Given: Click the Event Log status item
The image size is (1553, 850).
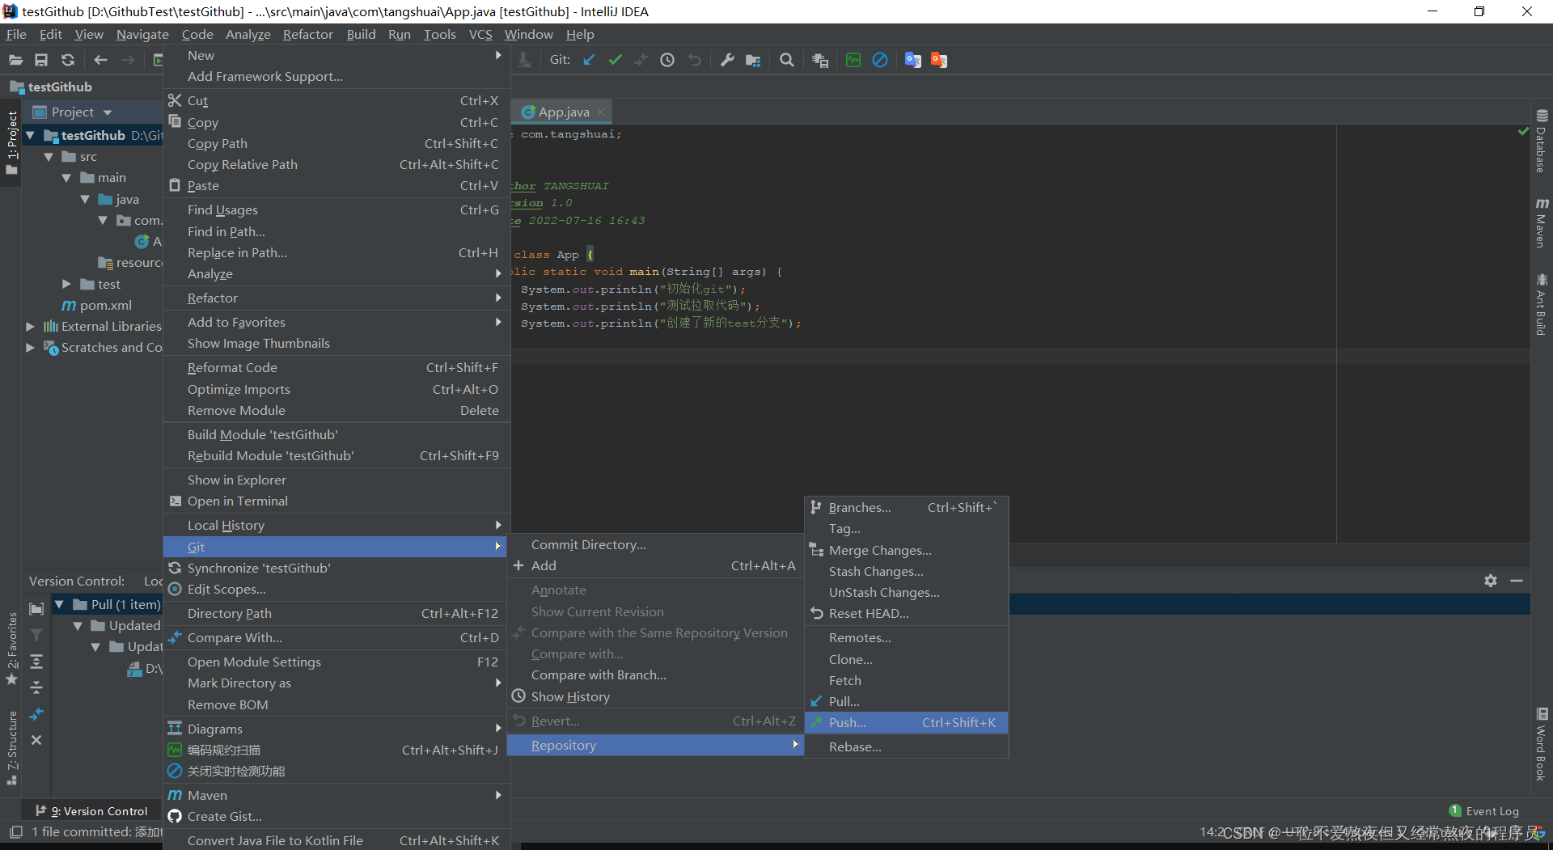Looking at the screenshot, I should (1484, 811).
